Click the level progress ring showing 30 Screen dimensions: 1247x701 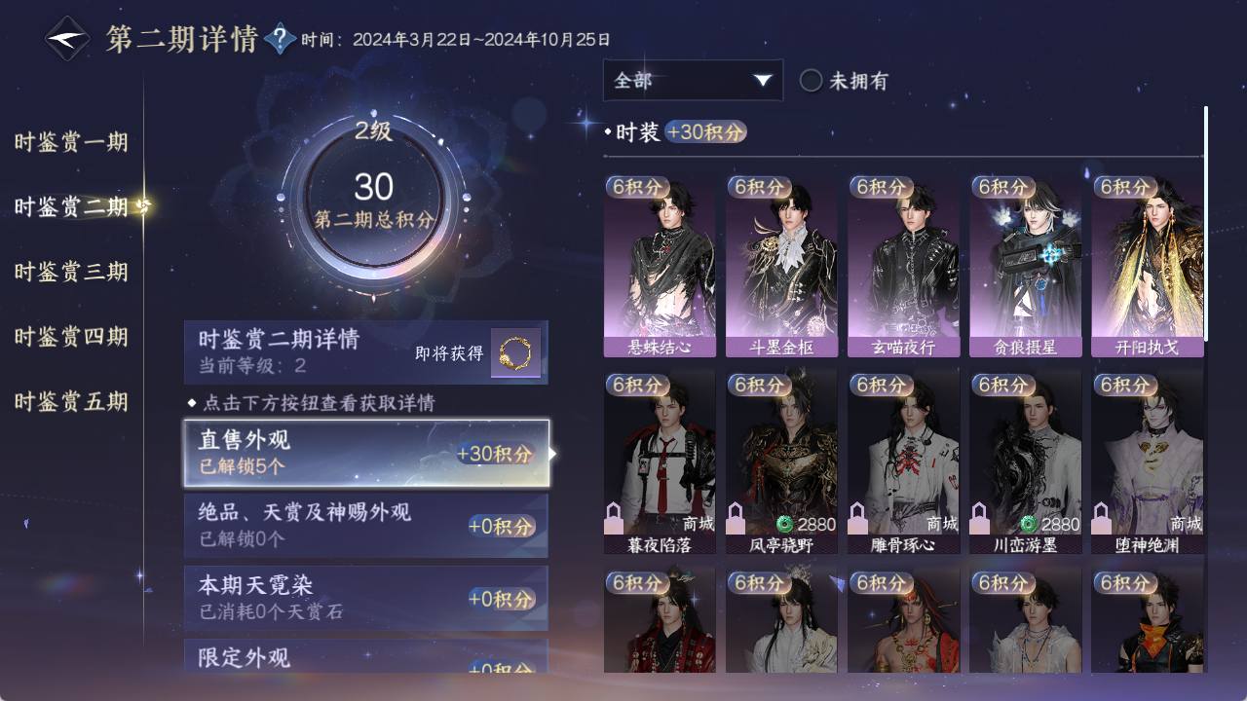click(374, 200)
